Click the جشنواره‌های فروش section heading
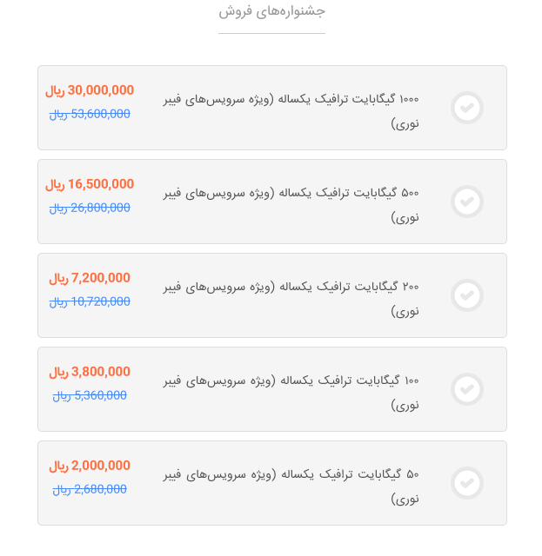 271,11
